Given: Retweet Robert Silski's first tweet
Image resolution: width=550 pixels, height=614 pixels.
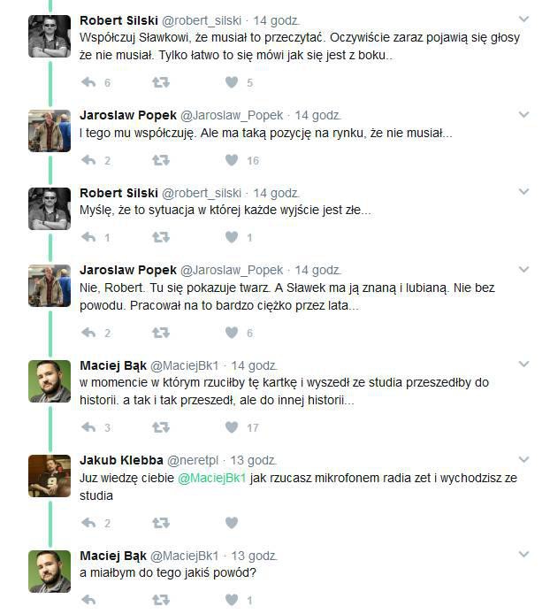Looking at the screenshot, I should coord(160,82).
